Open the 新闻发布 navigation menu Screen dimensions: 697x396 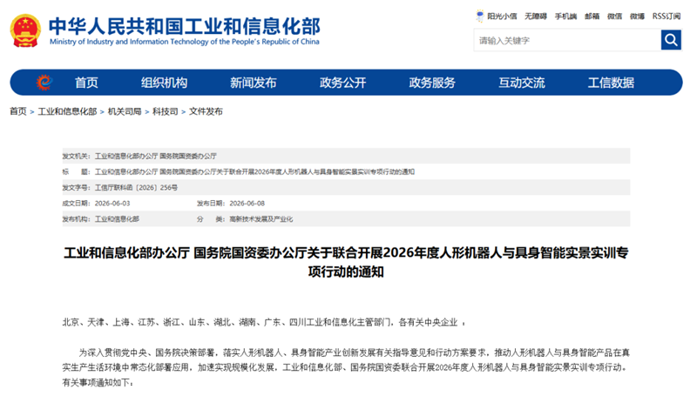click(x=254, y=83)
